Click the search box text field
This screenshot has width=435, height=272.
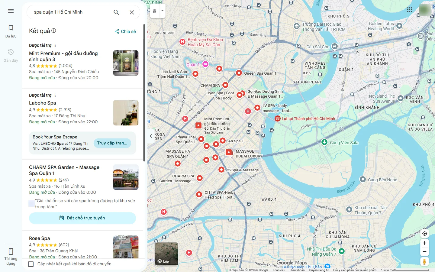[71, 12]
